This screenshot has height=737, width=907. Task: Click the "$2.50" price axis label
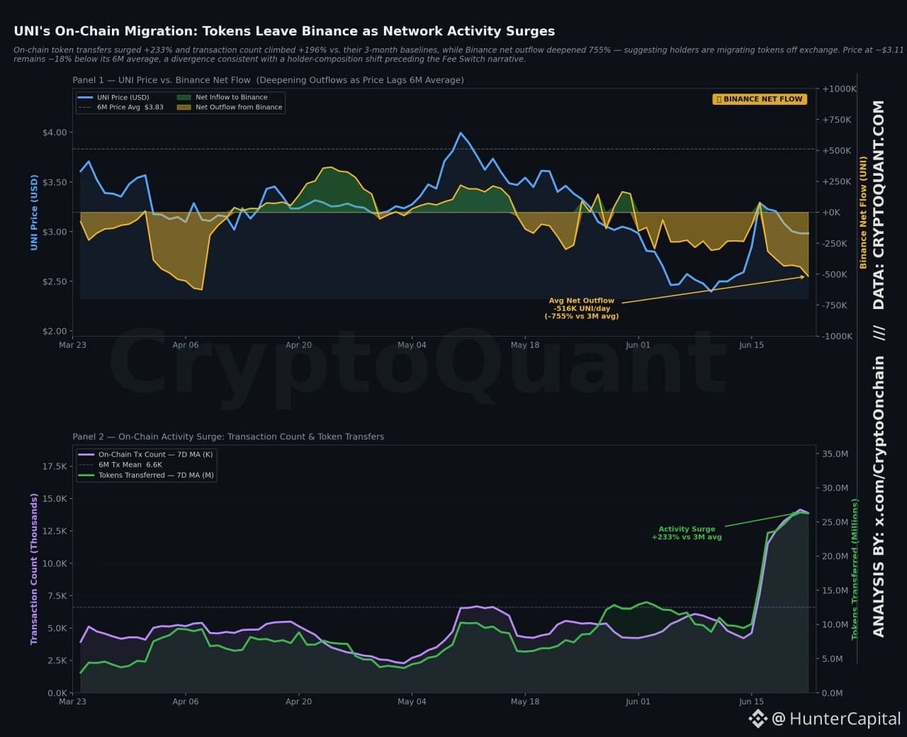(55, 281)
